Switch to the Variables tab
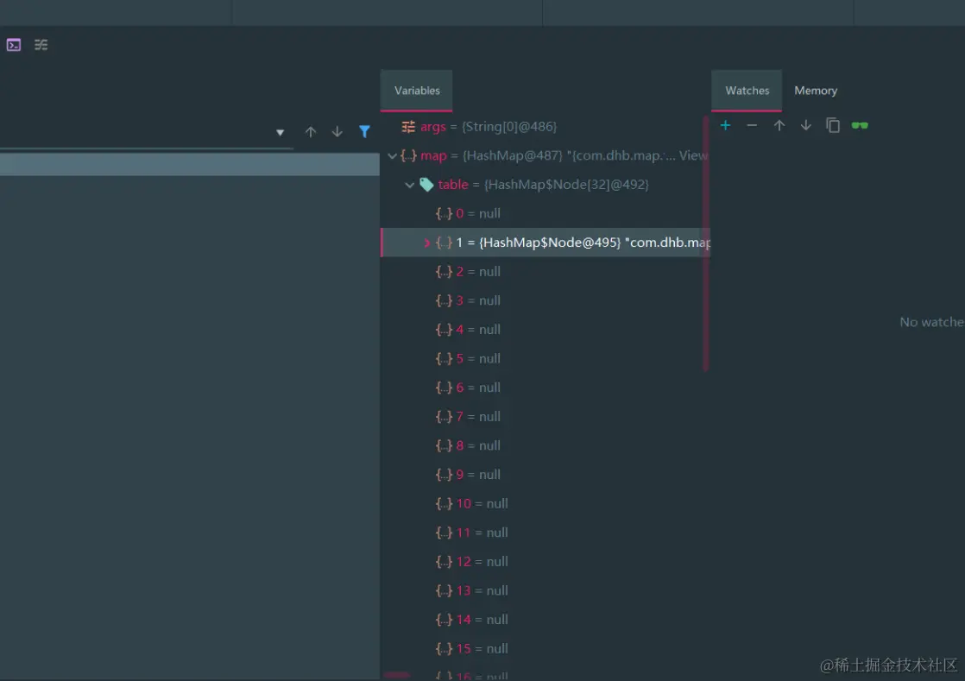Viewport: 965px width, 681px height. [x=417, y=91]
